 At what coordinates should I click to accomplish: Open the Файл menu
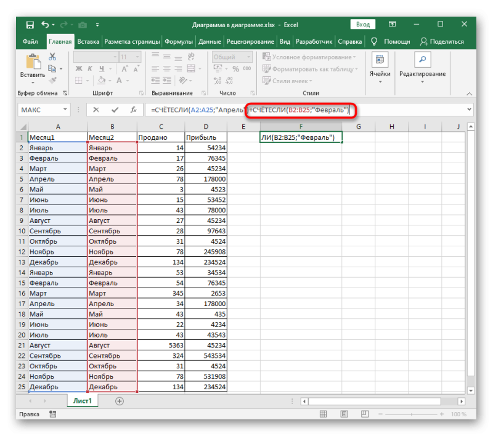[x=30, y=41]
